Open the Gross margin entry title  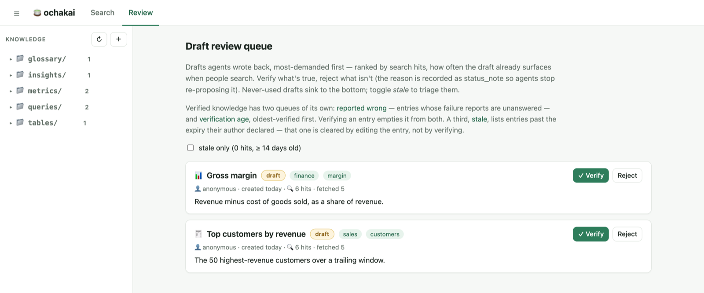(231, 176)
